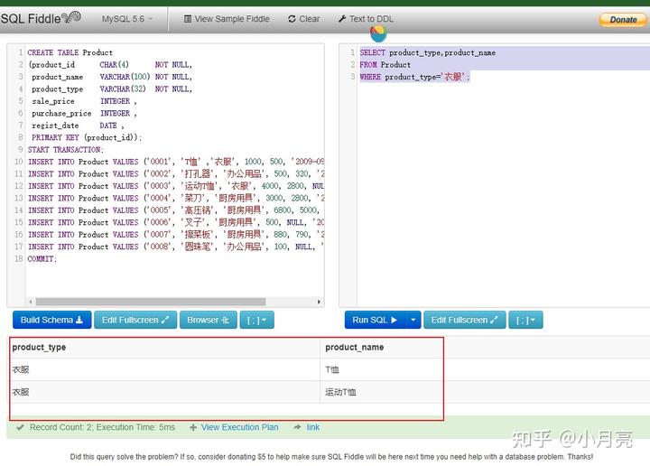Open the Text to DDL tool
Viewport: 650px width, 466px height.
[x=366, y=19]
